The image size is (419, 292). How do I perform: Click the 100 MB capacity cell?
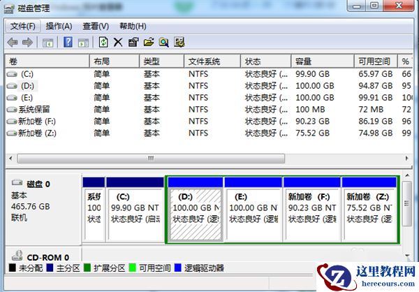coord(310,110)
